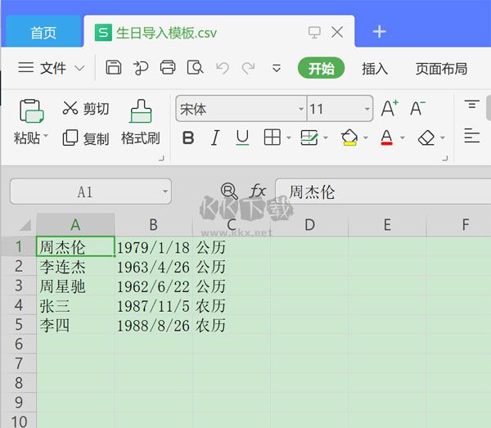The width and height of the screenshot is (491, 428).
Task: Open the font size dropdown arrow
Action: (x=367, y=109)
